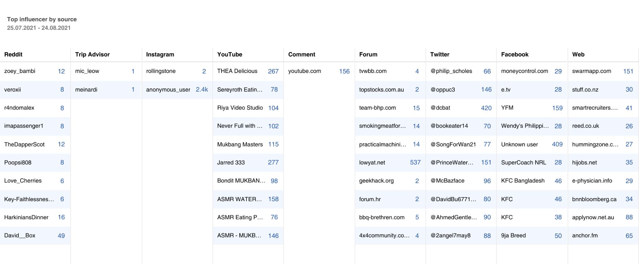Open @philip_scholes Twitter entry
This screenshot has height=266, width=639.
tap(451, 71)
